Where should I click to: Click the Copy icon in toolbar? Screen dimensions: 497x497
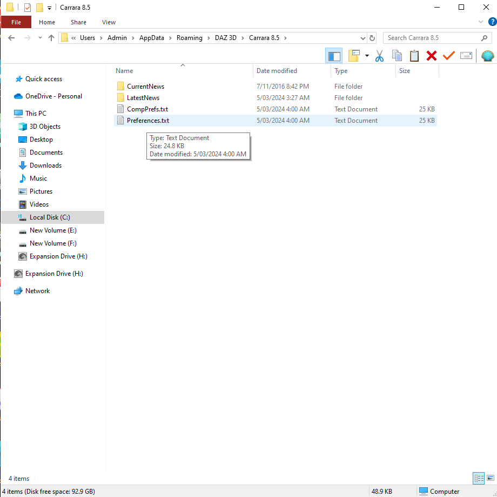(397, 56)
